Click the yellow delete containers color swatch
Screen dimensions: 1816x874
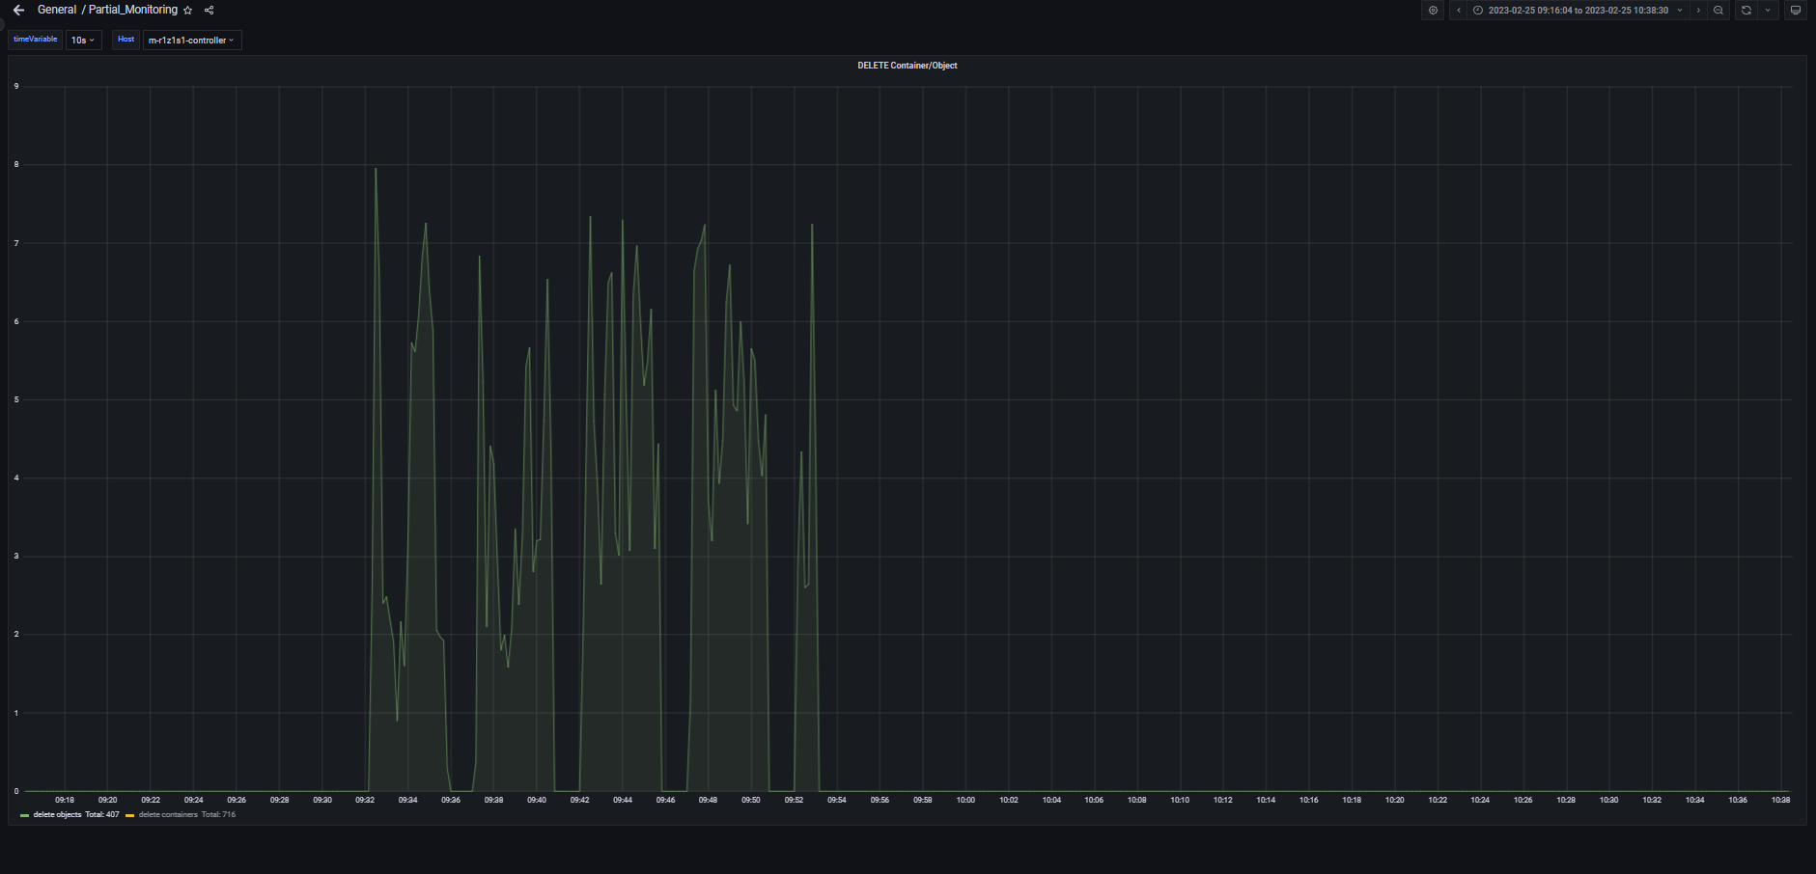(x=129, y=816)
